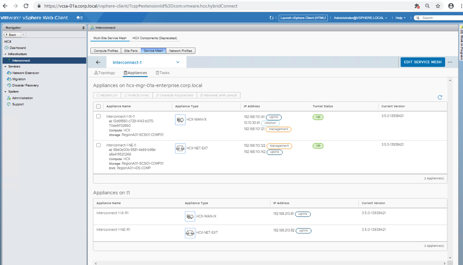Switch to the Topology tab
463x265 pixels.
tap(105, 73)
